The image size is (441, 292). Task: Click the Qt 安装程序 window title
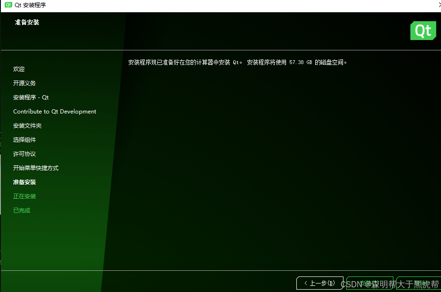click(x=30, y=5)
